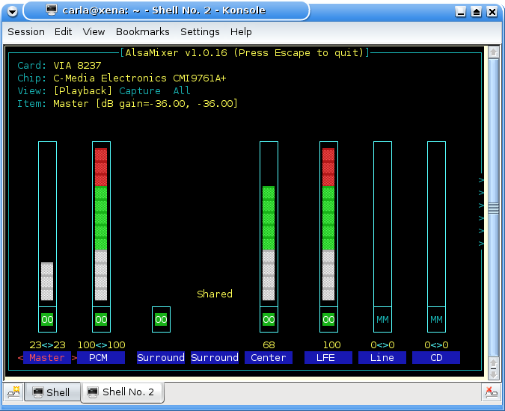Image resolution: width=505 pixels, height=411 pixels.
Task: Click the terminal scrollbar handle
Action: (494, 208)
